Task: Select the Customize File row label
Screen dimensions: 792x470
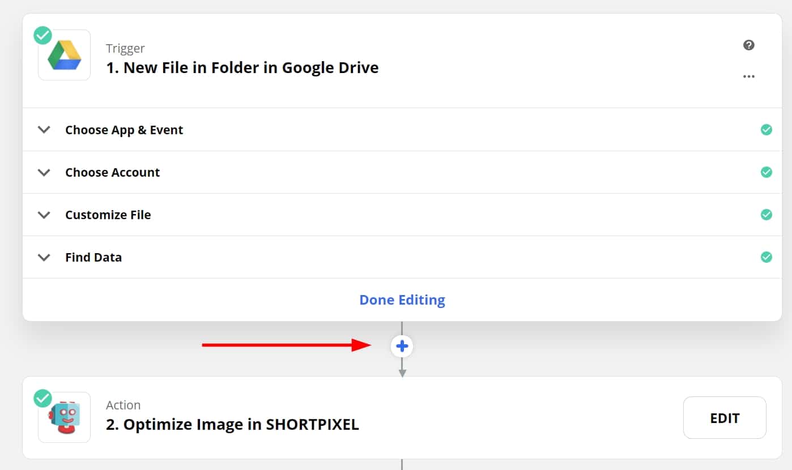Action: click(108, 215)
